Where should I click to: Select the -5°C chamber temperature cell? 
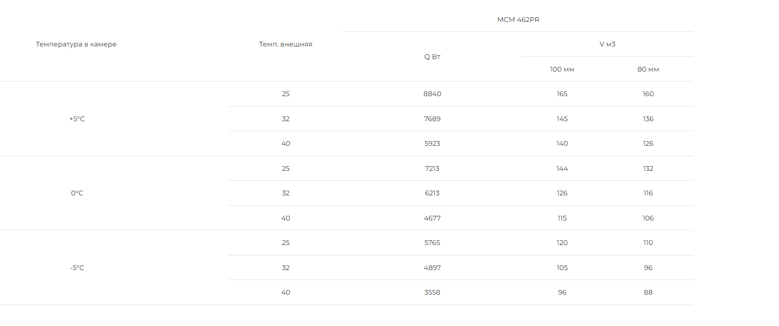point(77,268)
